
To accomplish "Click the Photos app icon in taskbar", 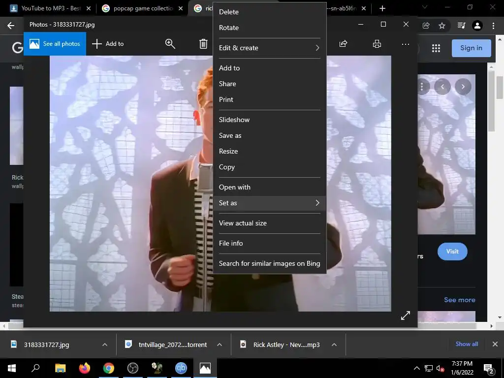I will pyautogui.click(x=205, y=368).
